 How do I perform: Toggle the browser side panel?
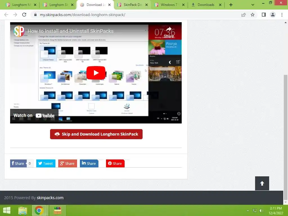tap(264, 15)
